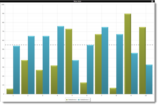Select the green bar for category 3

pos(39,82)
